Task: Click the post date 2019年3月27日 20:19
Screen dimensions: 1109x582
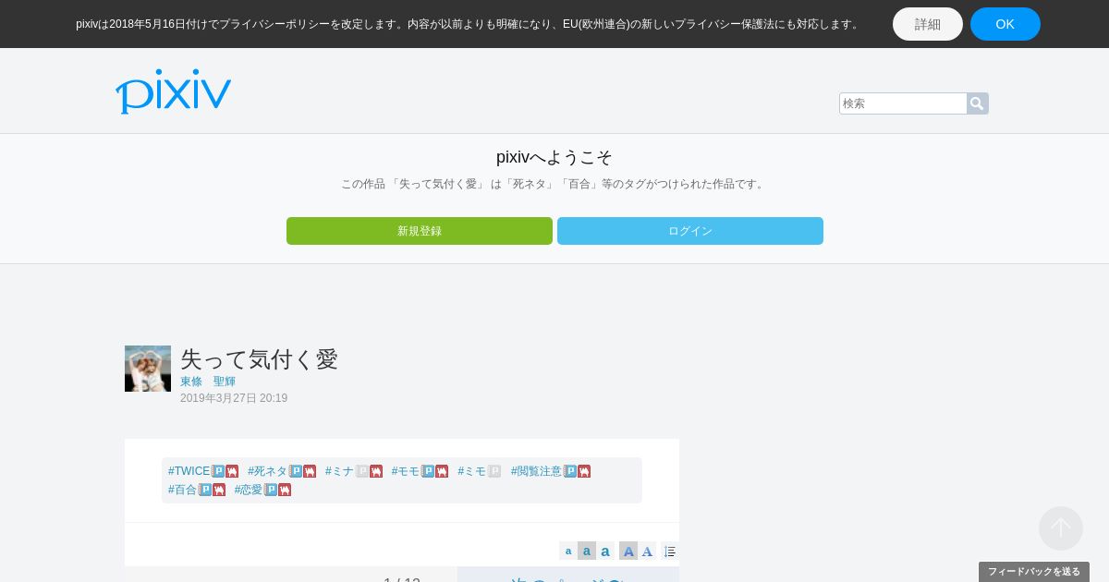Action: tap(234, 398)
